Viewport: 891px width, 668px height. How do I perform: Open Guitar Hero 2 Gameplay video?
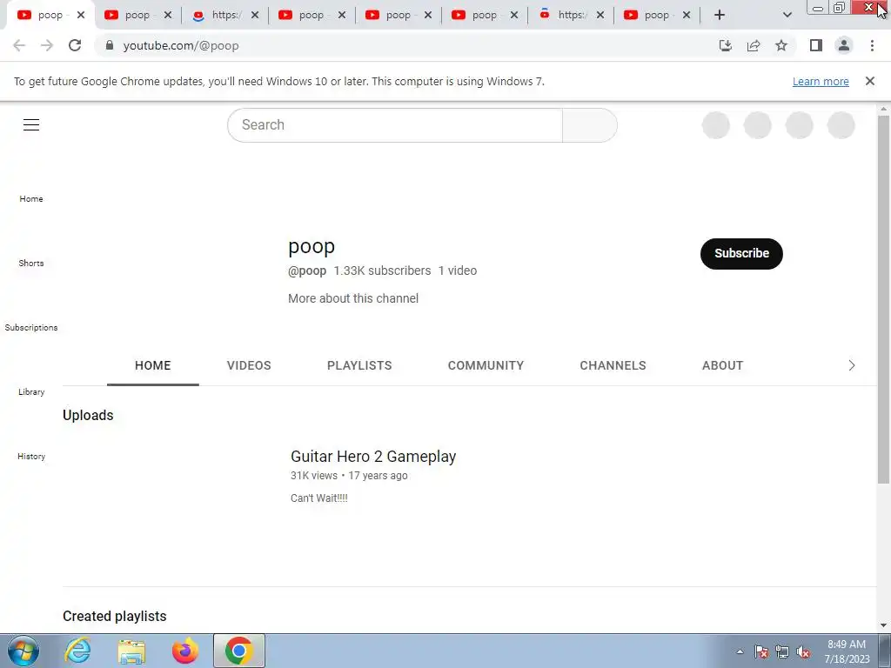coord(373,456)
